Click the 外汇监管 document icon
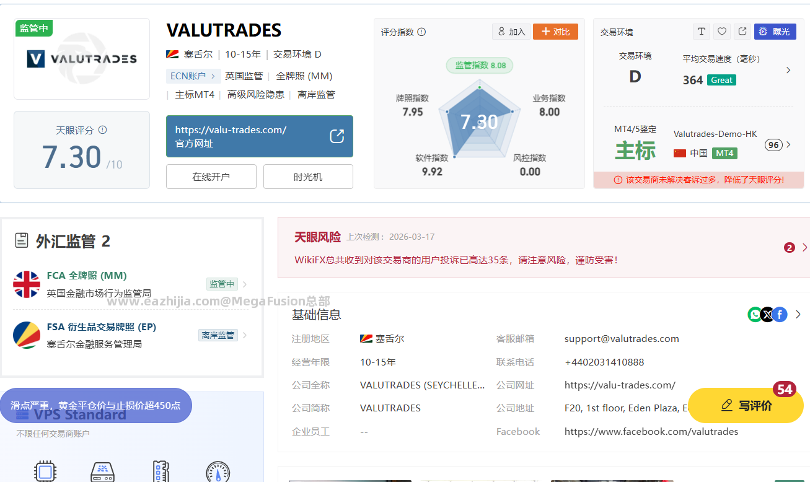The width and height of the screenshot is (810, 482). point(22,240)
